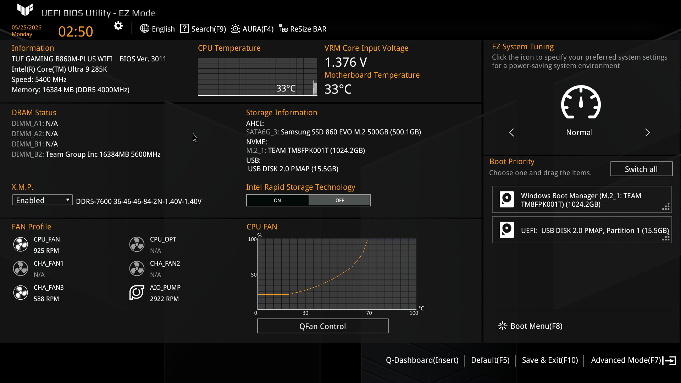Turn Intel Rapid Storage Technology ON

point(277,200)
